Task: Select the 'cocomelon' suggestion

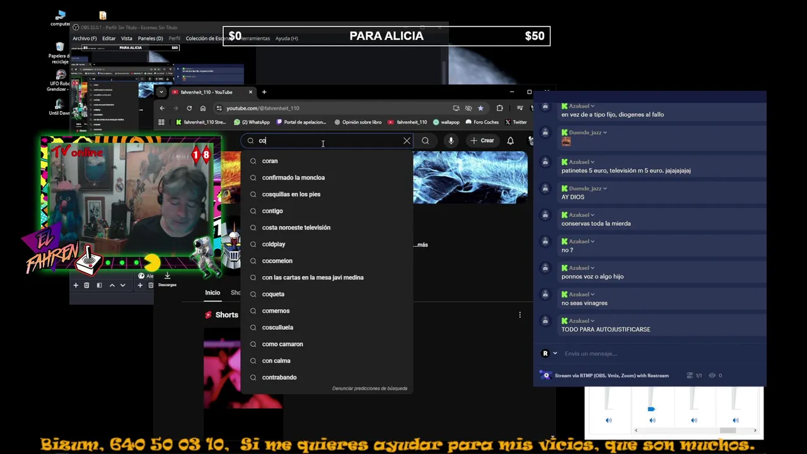Action: tap(327, 261)
